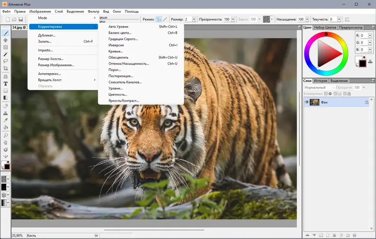376x239 pixels.
Task: Pick the Lasso selection tool
Action: pos(6,62)
